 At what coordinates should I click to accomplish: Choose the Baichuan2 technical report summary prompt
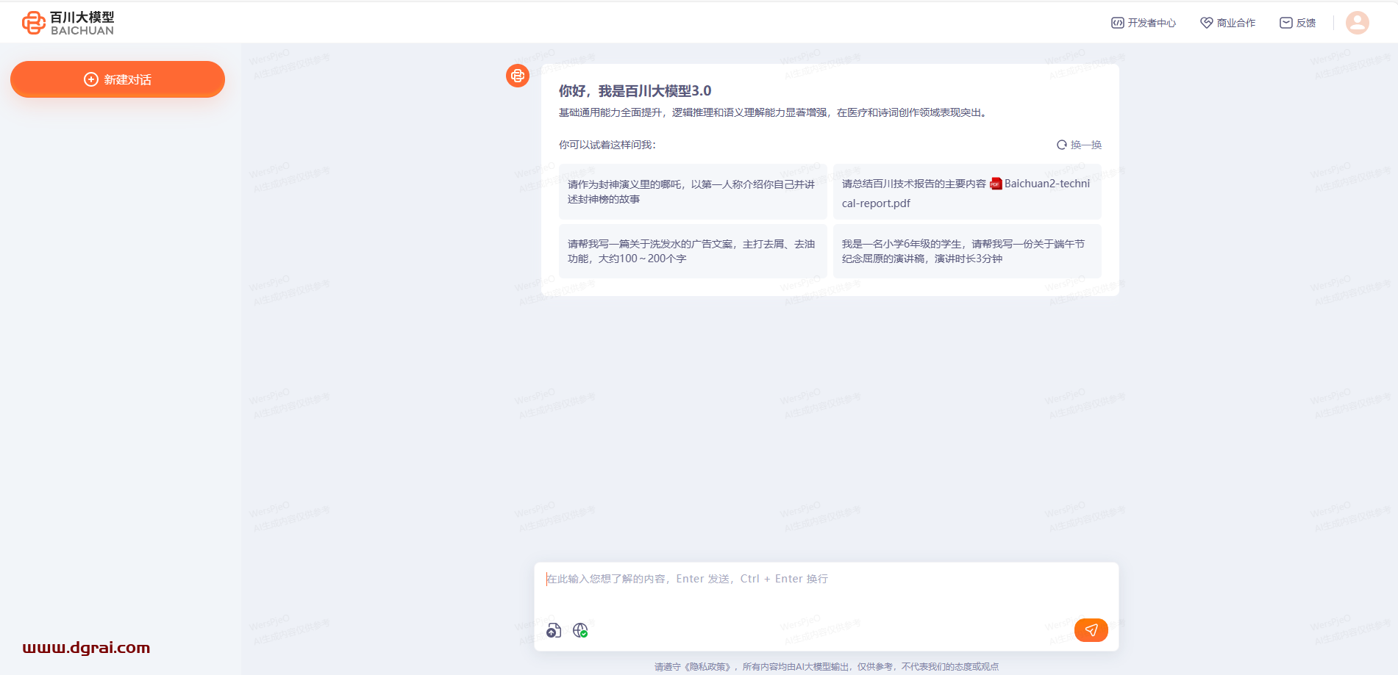click(967, 192)
